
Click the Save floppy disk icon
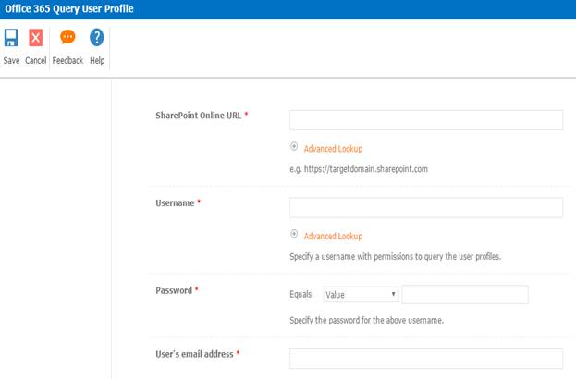point(11,38)
